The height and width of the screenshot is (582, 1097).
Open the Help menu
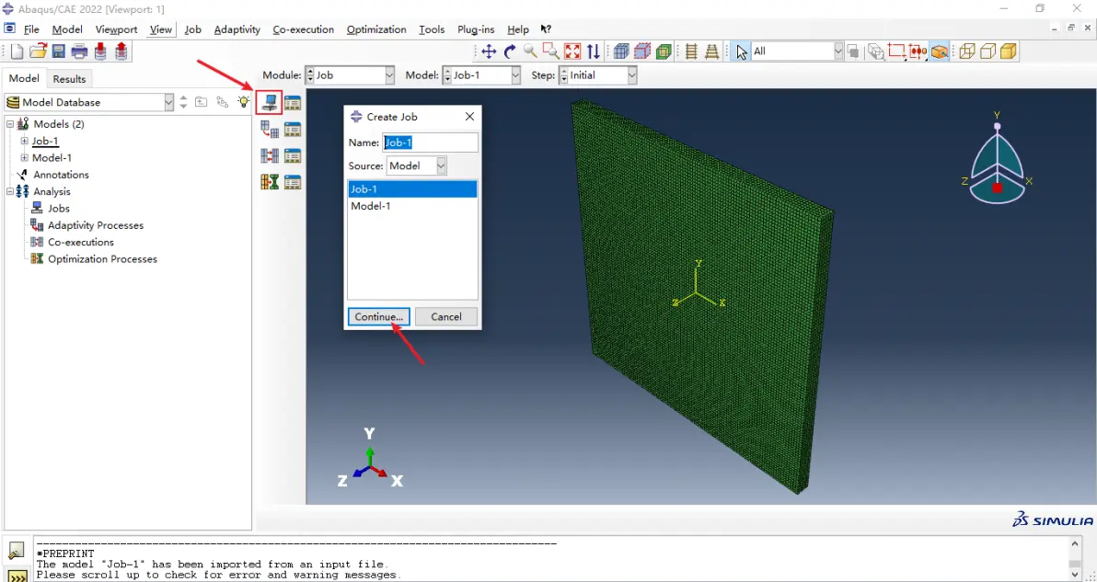coord(518,29)
